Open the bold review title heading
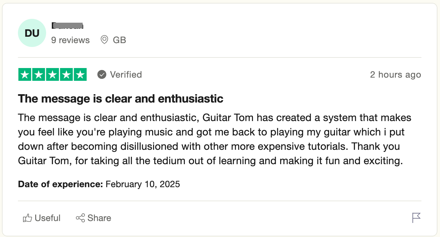This screenshot has height=237, width=440. tap(121, 99)
